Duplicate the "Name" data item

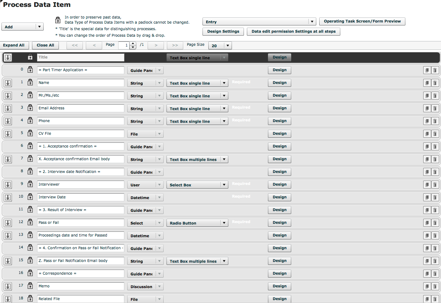pos(427,82)
